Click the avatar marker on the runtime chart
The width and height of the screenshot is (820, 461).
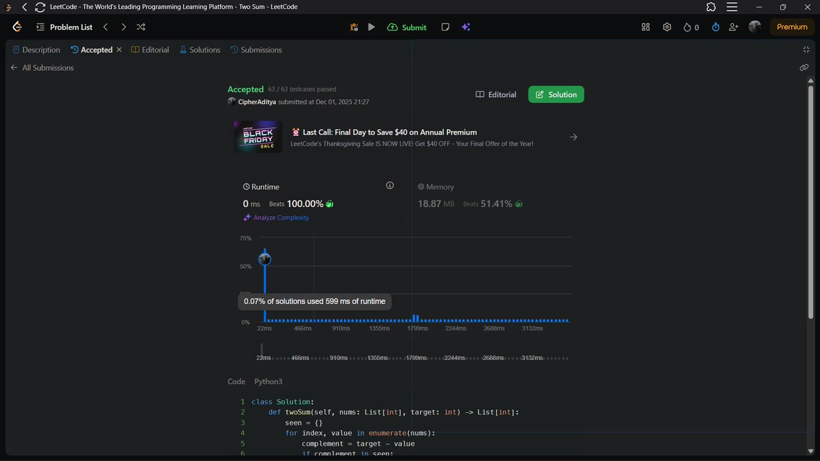tap(265, 259)
